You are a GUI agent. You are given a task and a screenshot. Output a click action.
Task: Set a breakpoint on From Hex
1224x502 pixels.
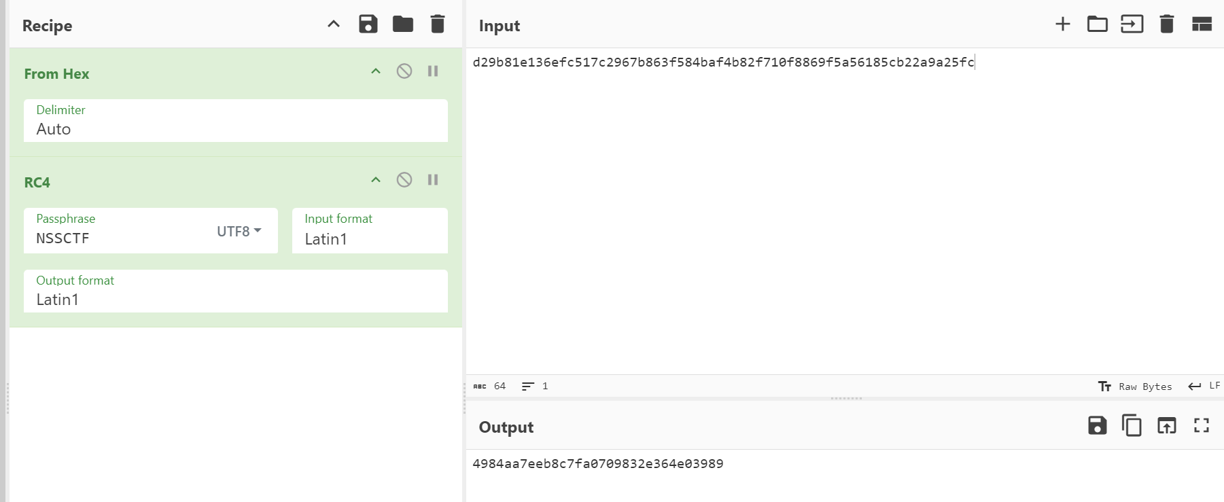pyautogui.click(x=433, y=71)
